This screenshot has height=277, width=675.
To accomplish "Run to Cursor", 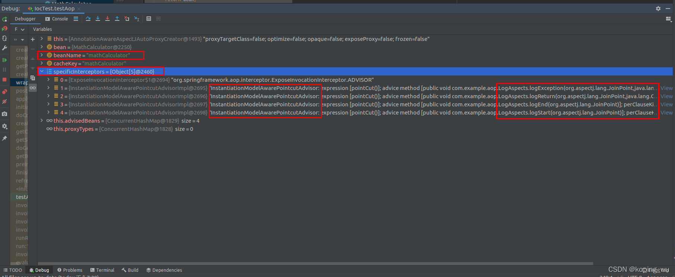I will (136, 19).
